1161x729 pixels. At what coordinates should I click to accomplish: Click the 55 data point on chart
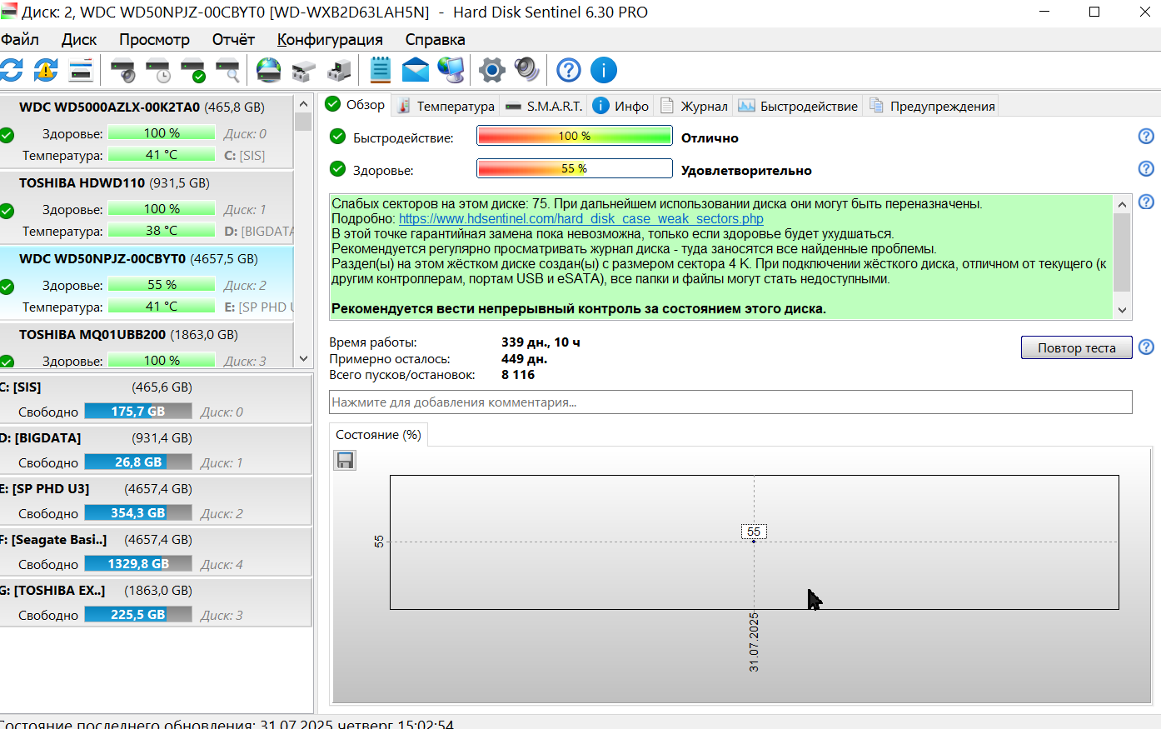pos(754,541)
